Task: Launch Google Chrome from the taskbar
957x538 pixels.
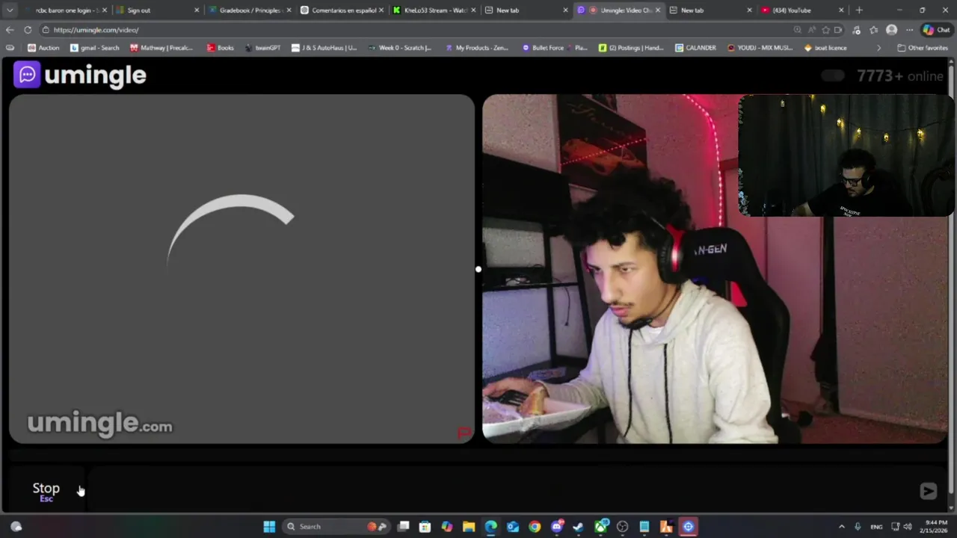Action: tap(535, 527)
